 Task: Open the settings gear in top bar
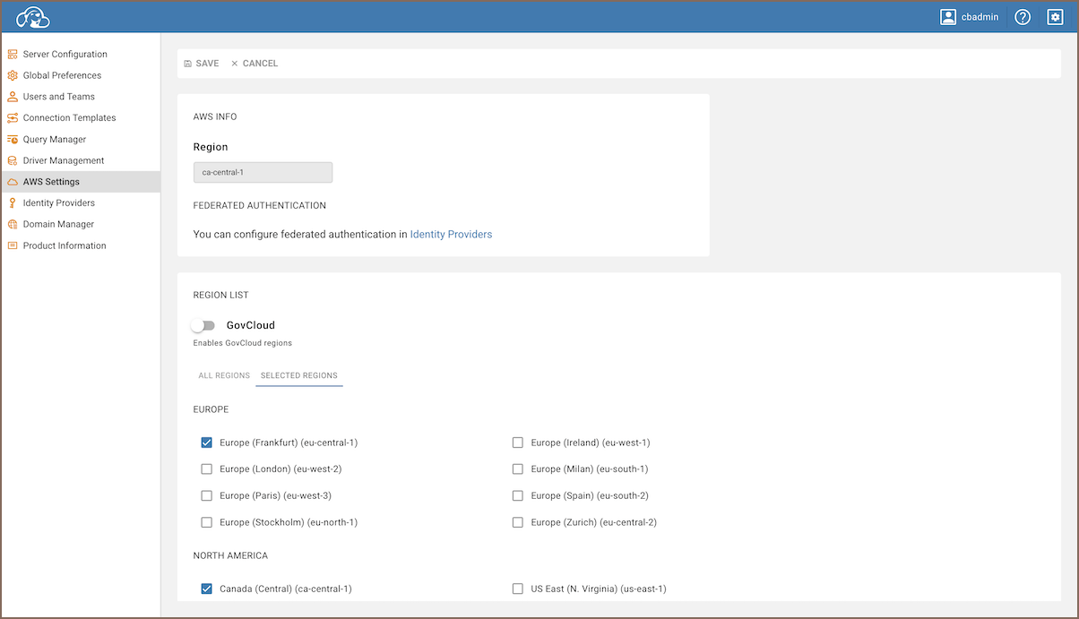tap(1055, 17)
